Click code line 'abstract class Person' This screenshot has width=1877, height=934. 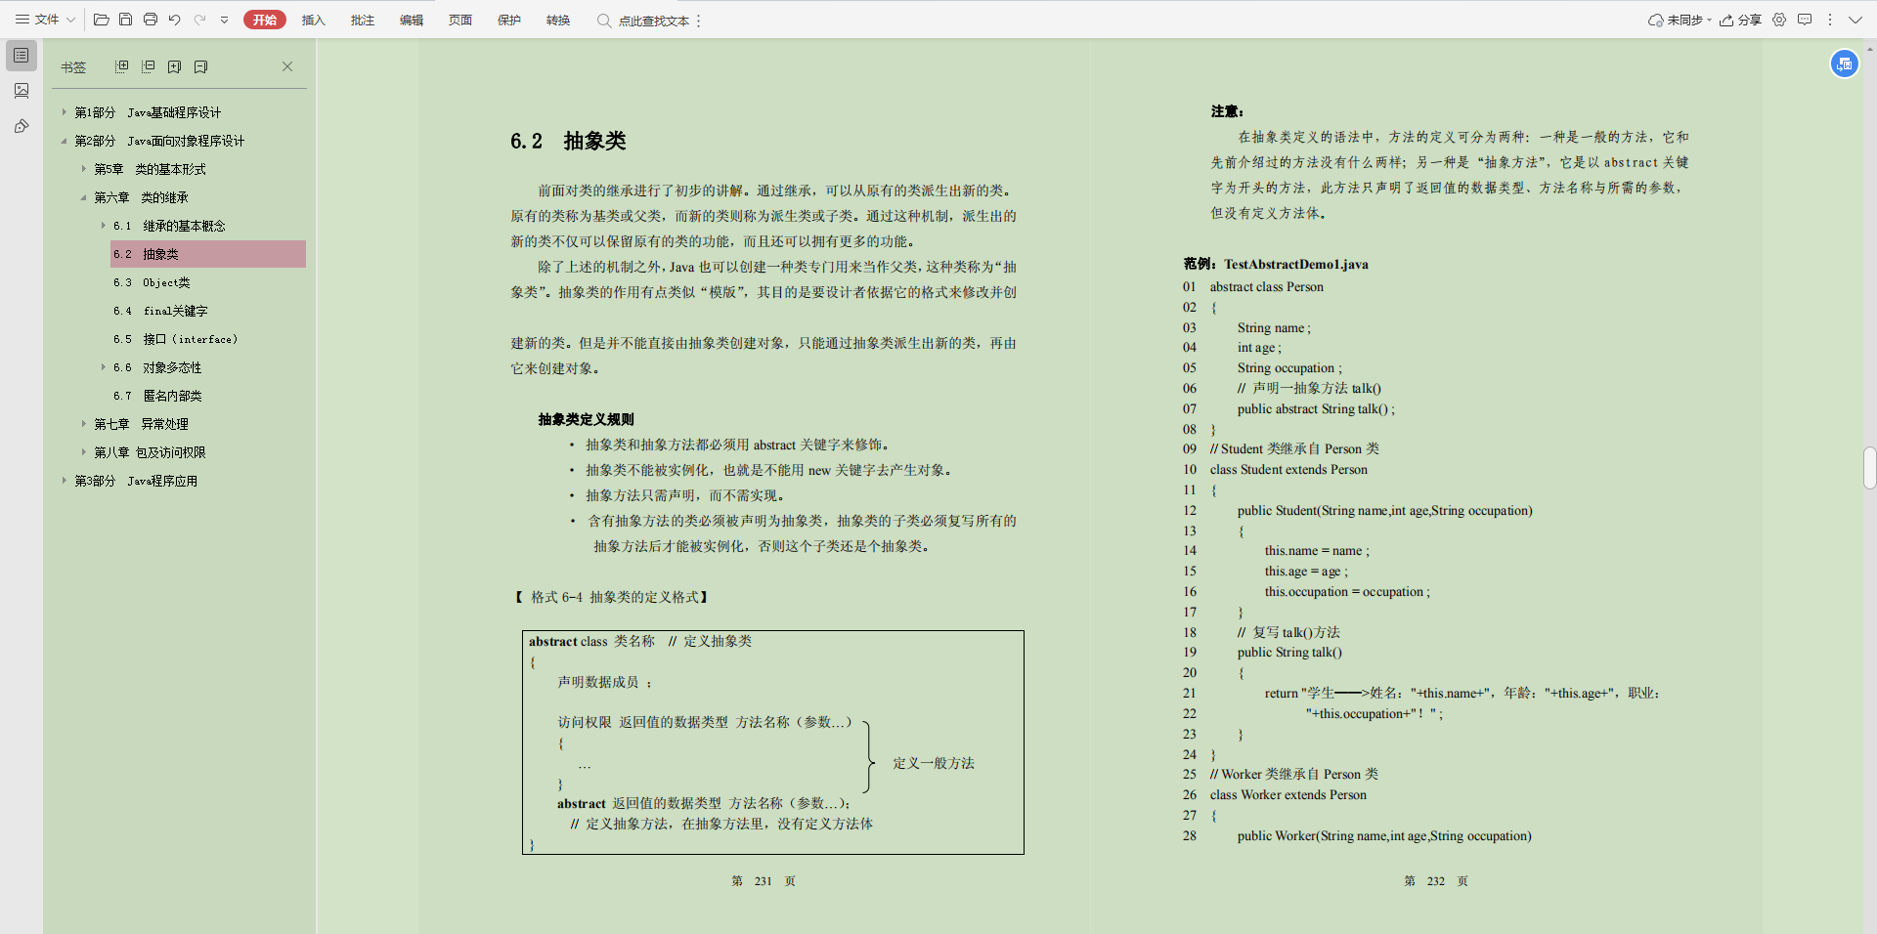[x=1266, y=286]
